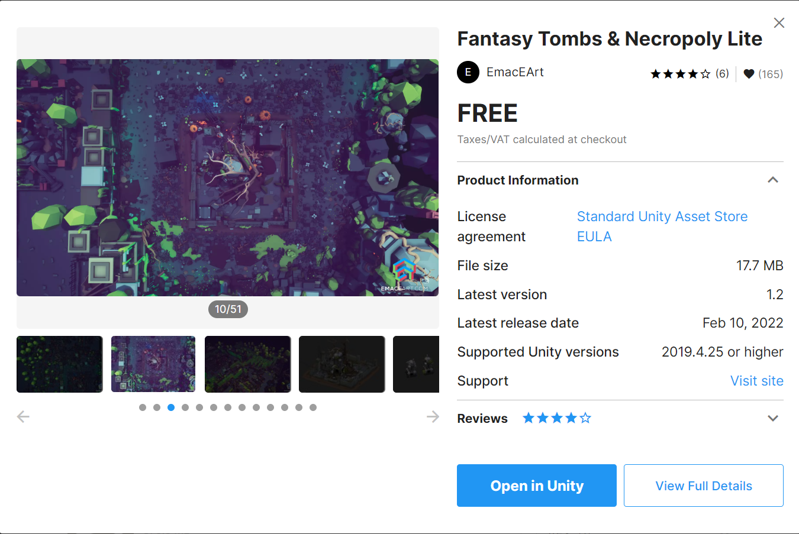The height and width of the screenshot is (534, 799).
Task: Select the last carousel page dot
Action: pos(313,407)
